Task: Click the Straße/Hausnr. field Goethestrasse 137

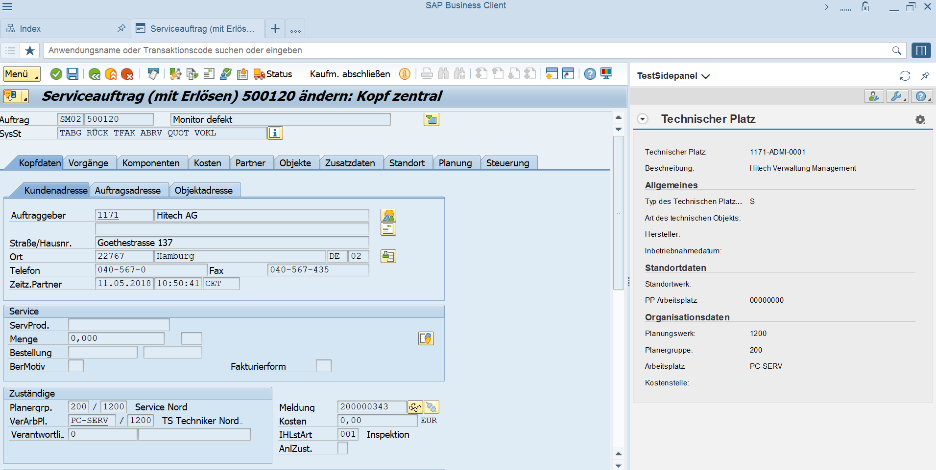Action: pos(232,243)
